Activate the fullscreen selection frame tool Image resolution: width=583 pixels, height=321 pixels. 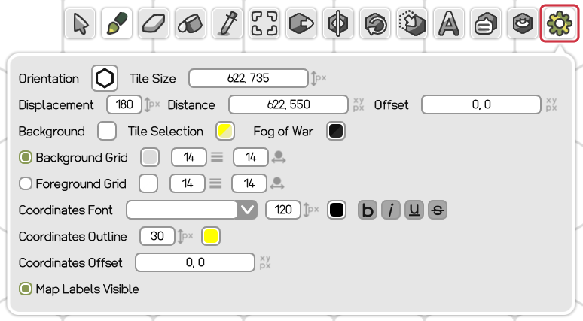(264, 24)
